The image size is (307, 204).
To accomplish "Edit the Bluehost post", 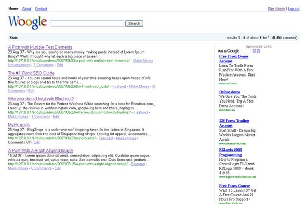I will coord(56,117).
